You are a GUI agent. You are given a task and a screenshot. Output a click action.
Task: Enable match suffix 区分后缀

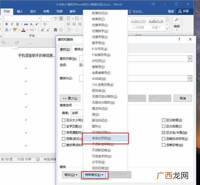pos(163,126)
